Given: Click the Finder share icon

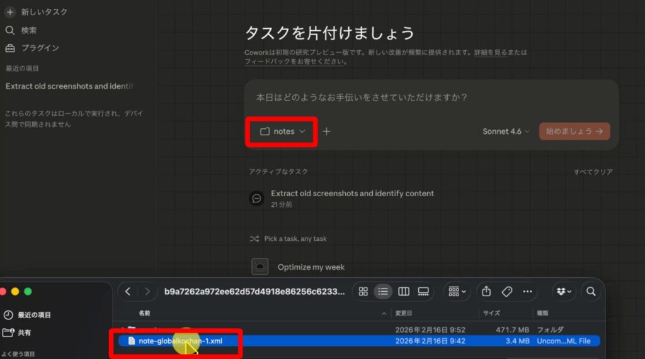Looking at the screenshot, I should (486, 291).
